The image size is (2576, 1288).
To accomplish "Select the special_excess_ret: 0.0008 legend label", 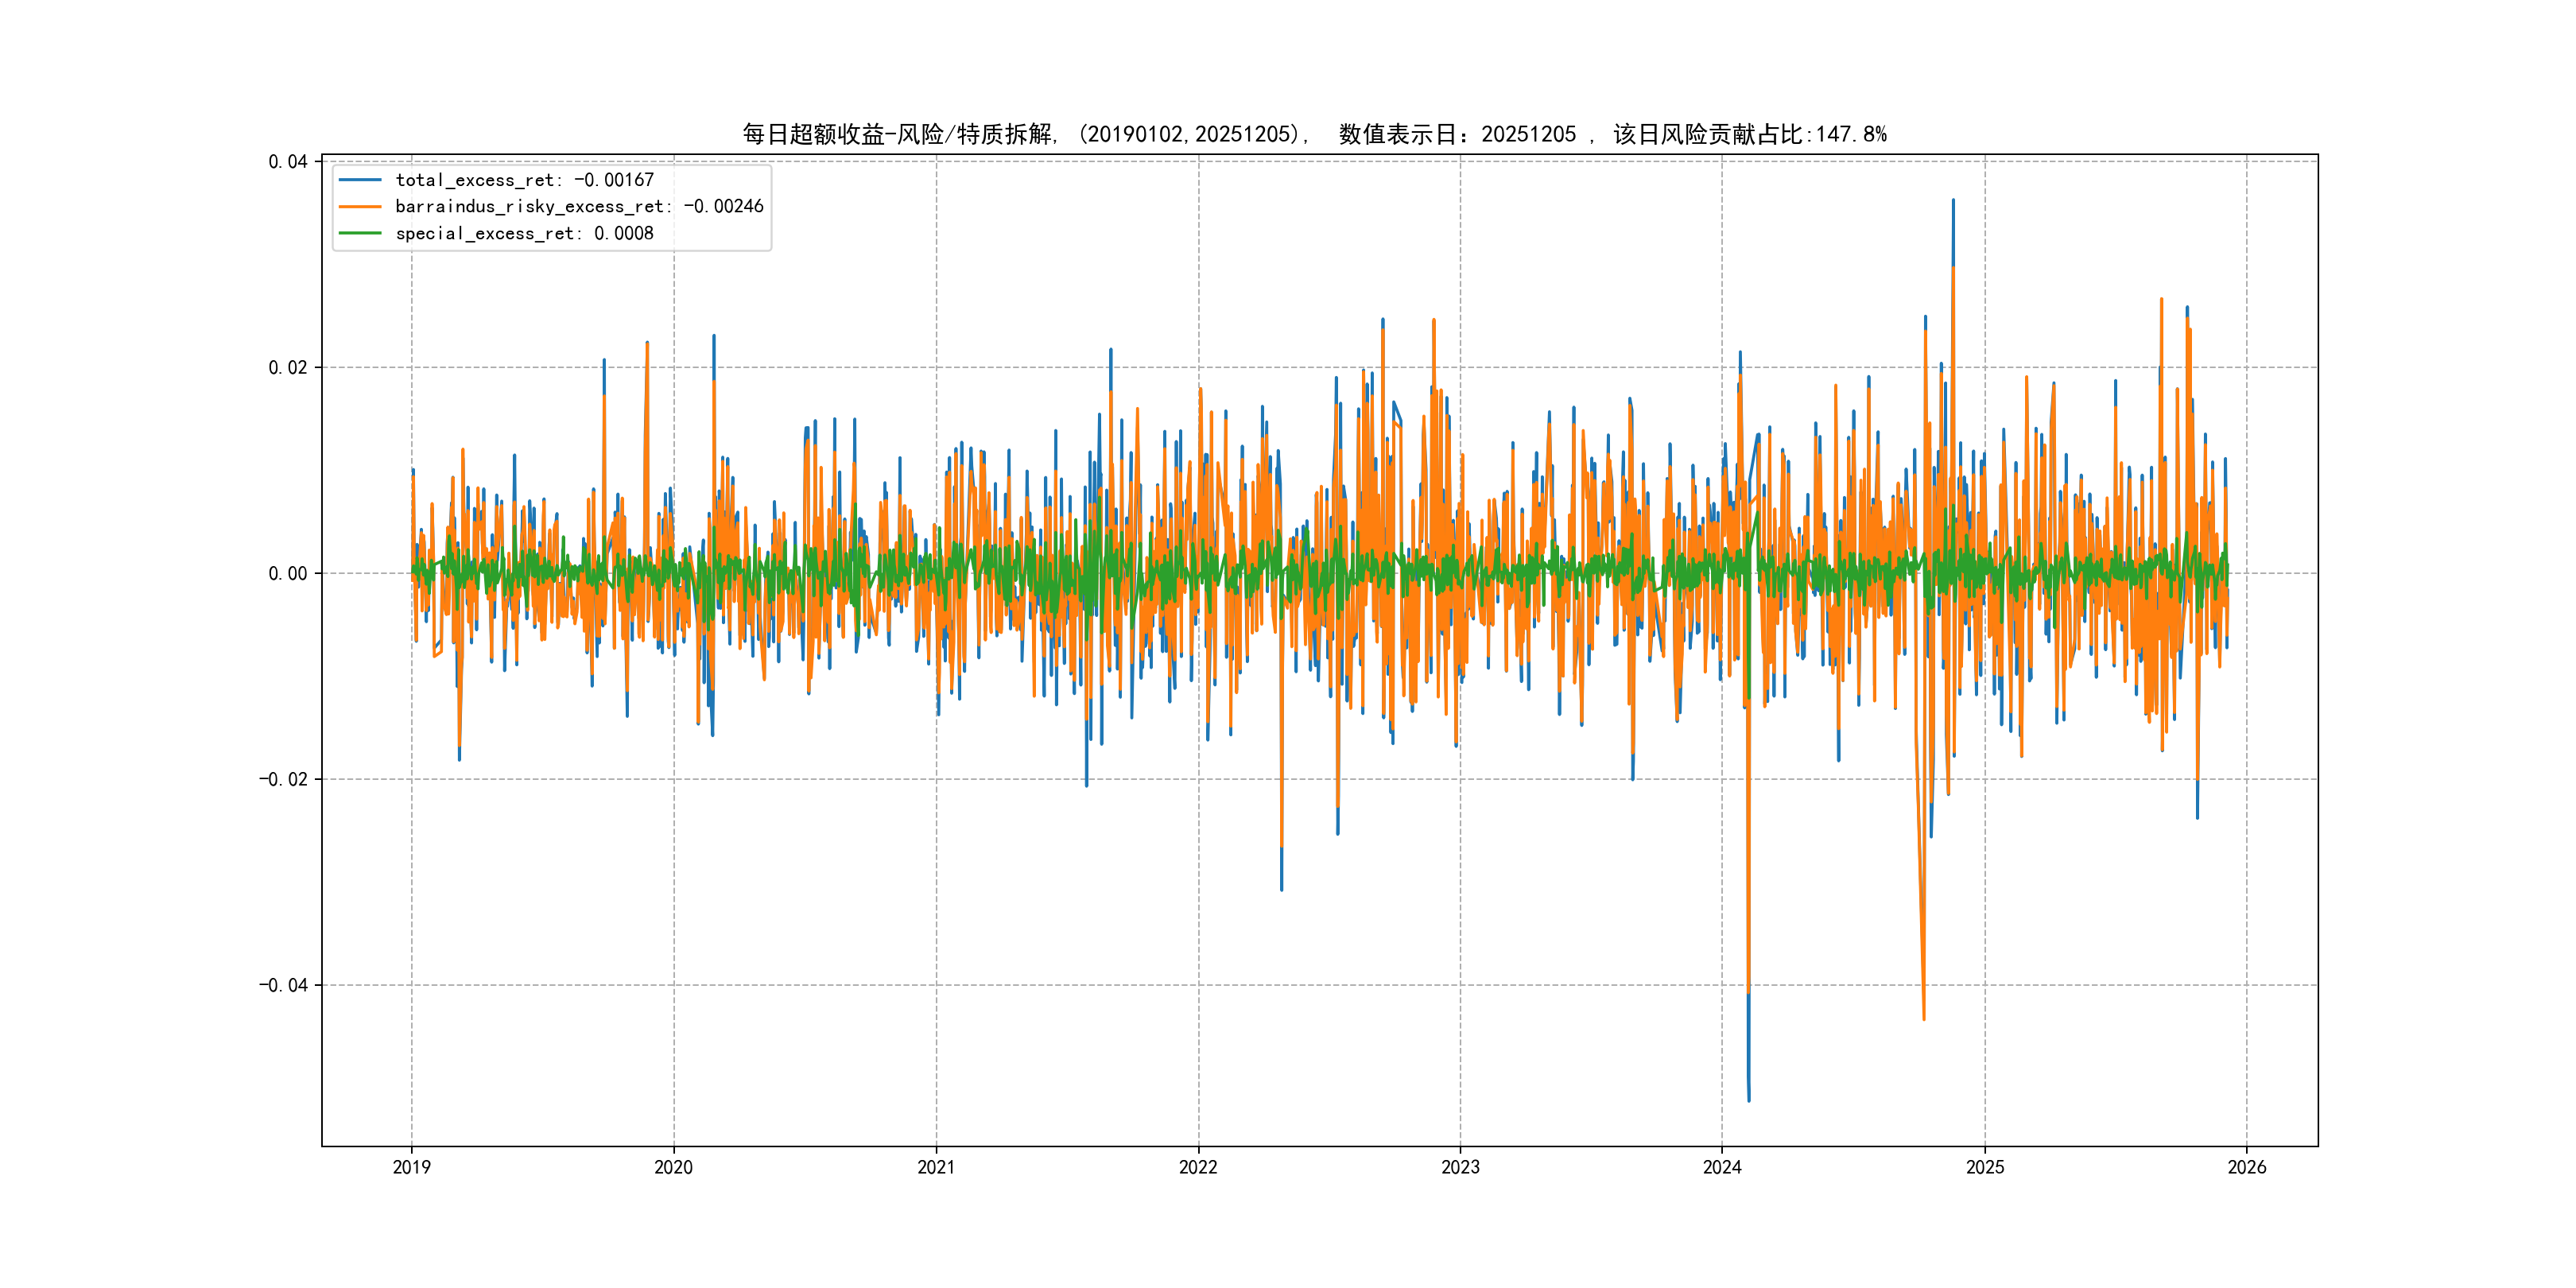I will (524, 233).
